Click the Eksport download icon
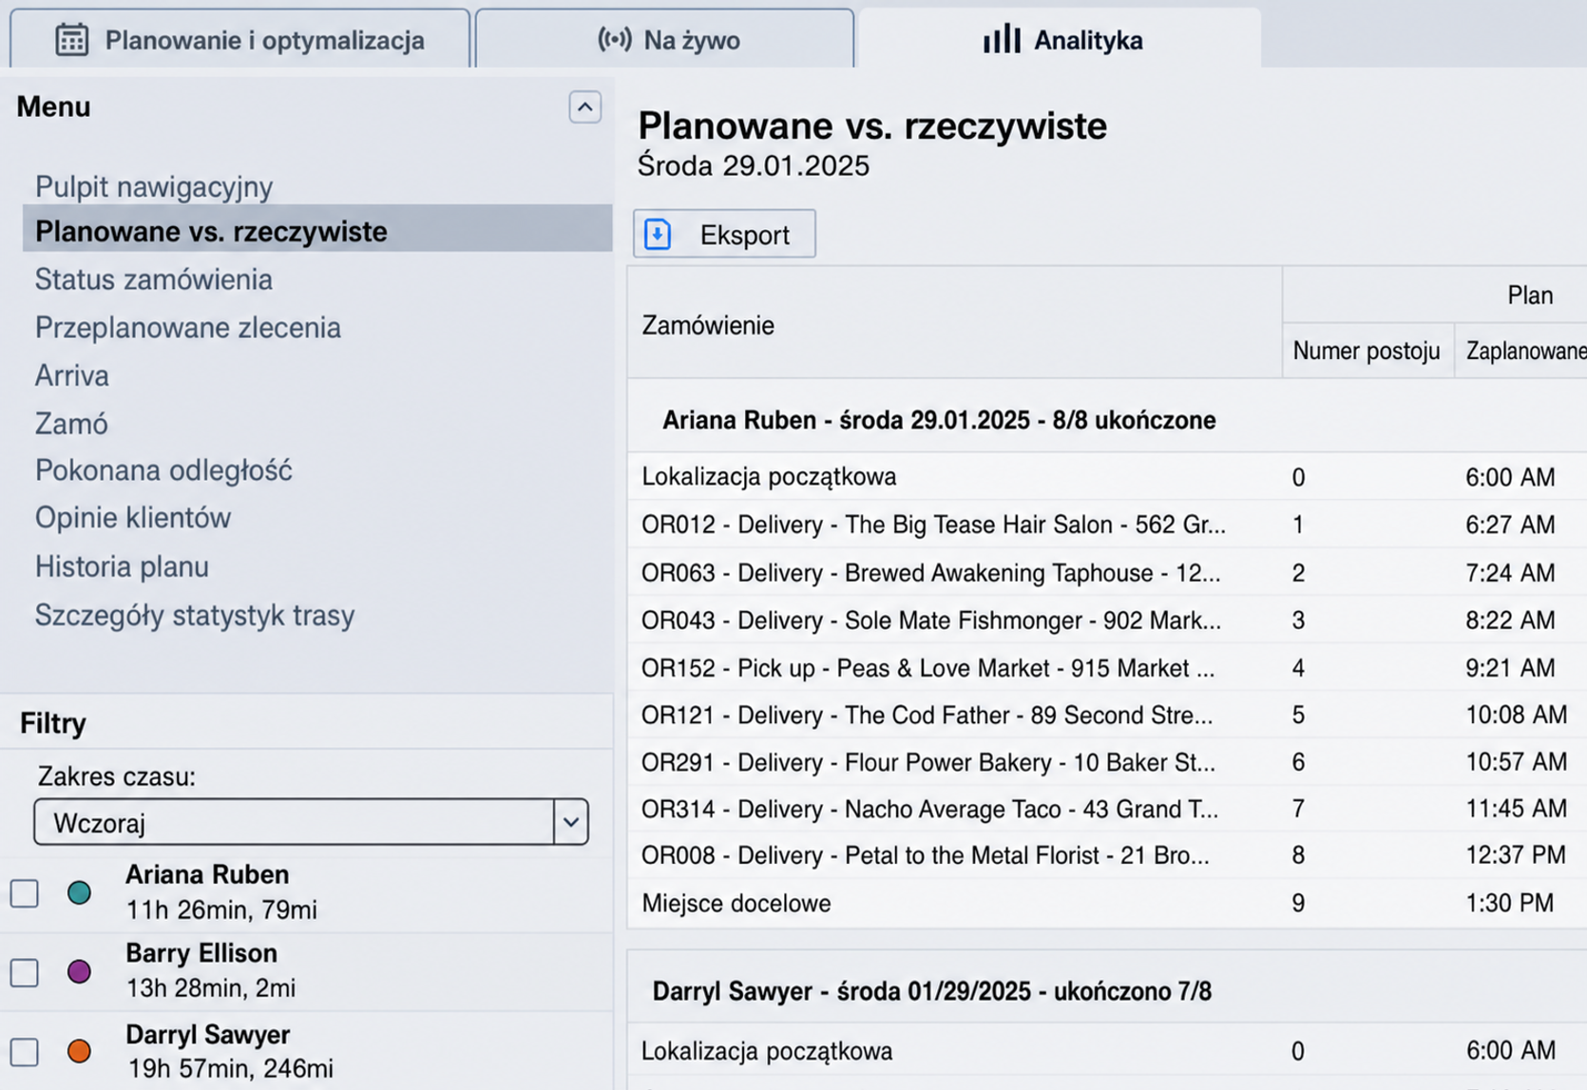The image size is (1587, 1090). 658,234
